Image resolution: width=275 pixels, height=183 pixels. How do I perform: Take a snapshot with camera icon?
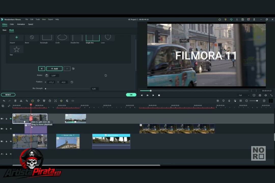click(x=260, y=95)
